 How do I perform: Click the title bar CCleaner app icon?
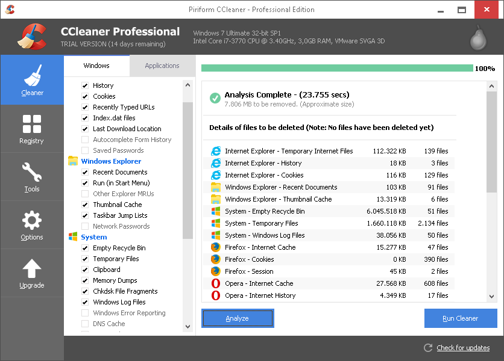pyautogui.click(x=10, y=9)
